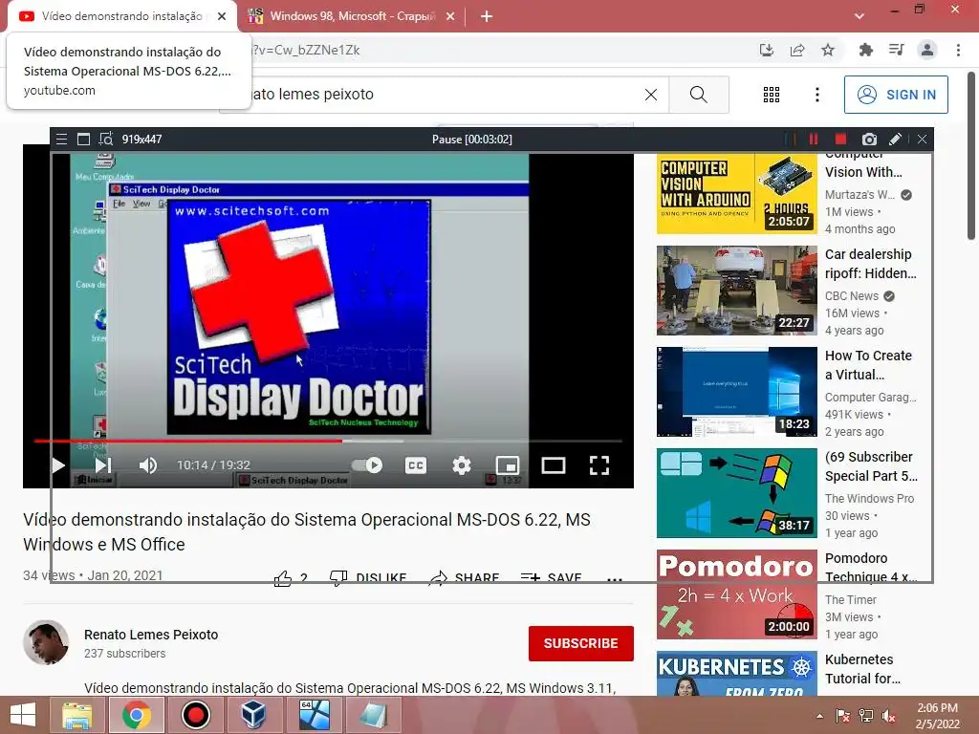
Task: Click the muted volume tray icon
Action: pyautogui.click(x=888, y=716)
